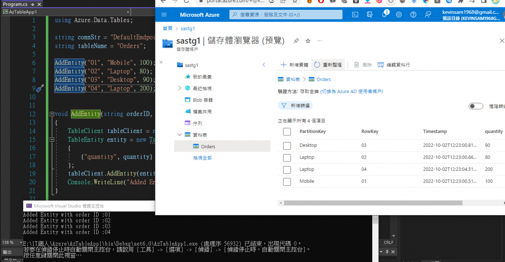Sort by PartitionKey column header
The width and height of the screenshot is (505, 262).
(312, 131)
